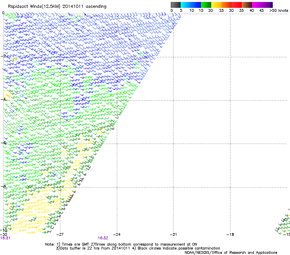Click the longitude axis label '-21'
This screenshot has width=290, height=255.
pos(173,235)
